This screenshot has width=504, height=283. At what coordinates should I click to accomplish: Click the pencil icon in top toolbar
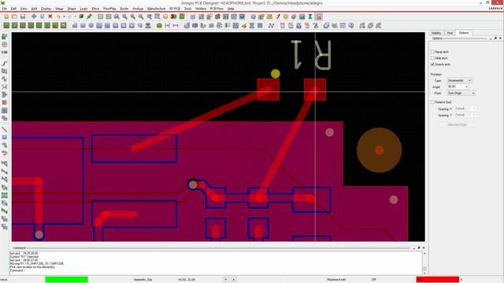click(277, 17)
